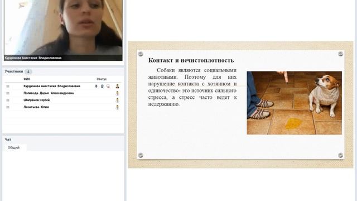Click the slide title Контакт и нечистоплотность
The image size is (357, 201).
coord(191,60)
